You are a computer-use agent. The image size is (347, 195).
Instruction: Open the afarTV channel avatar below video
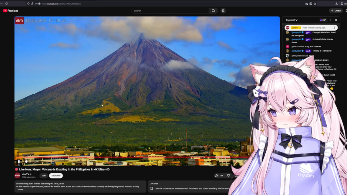[x=18, y=176]
